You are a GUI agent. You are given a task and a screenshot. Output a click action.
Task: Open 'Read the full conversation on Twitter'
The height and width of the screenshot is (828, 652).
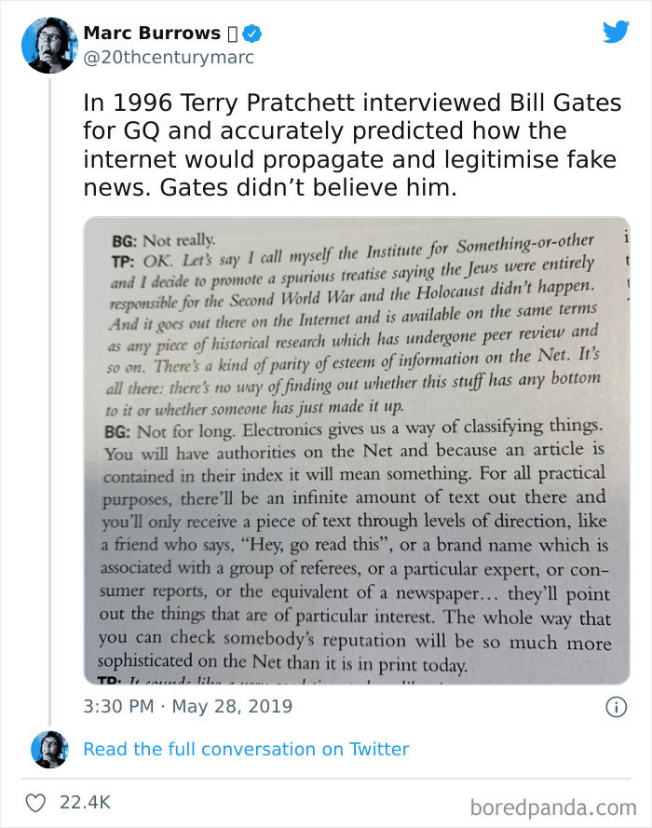click(x=247, y=749)
